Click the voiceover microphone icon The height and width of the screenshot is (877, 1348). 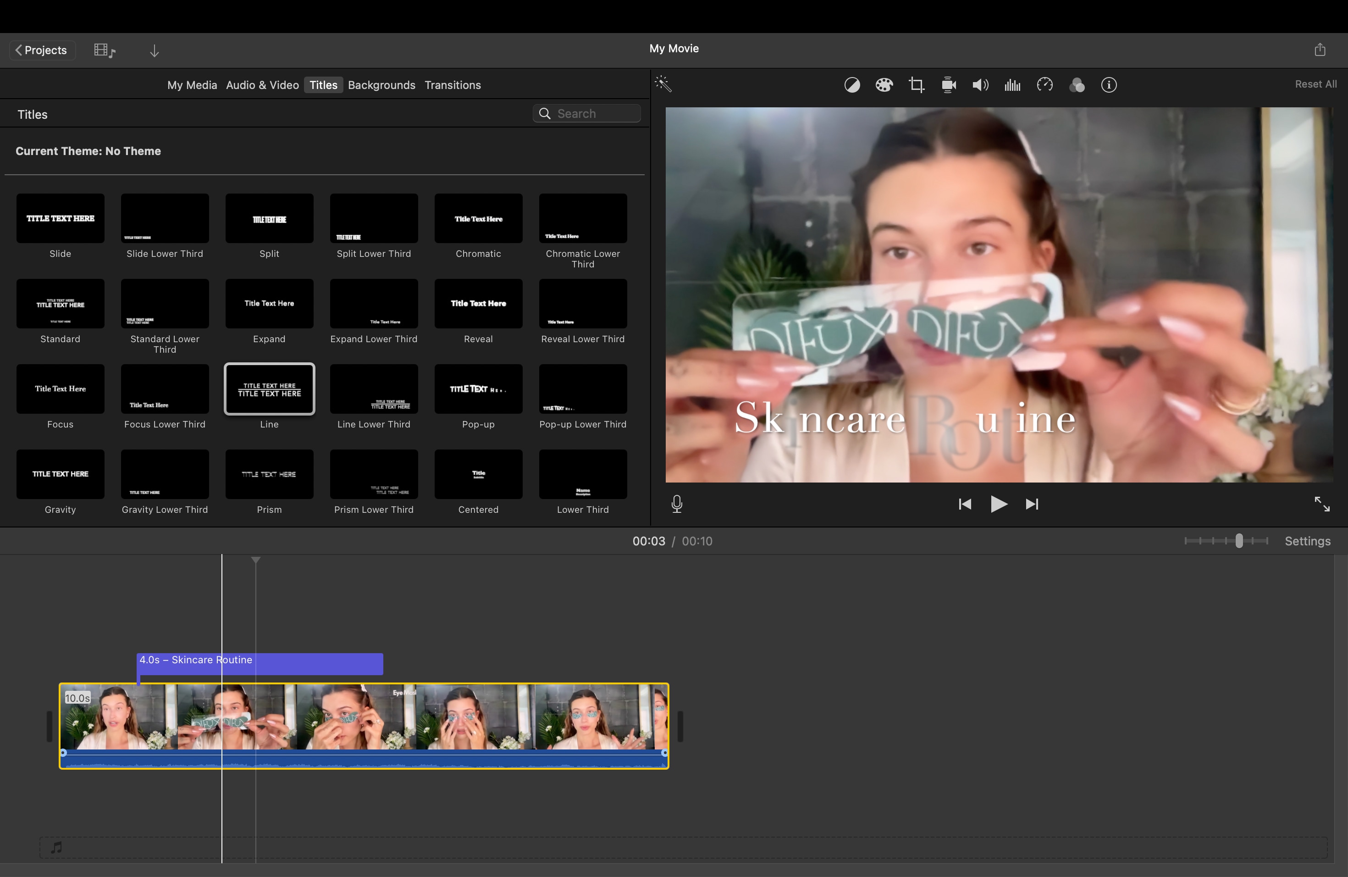676,504
